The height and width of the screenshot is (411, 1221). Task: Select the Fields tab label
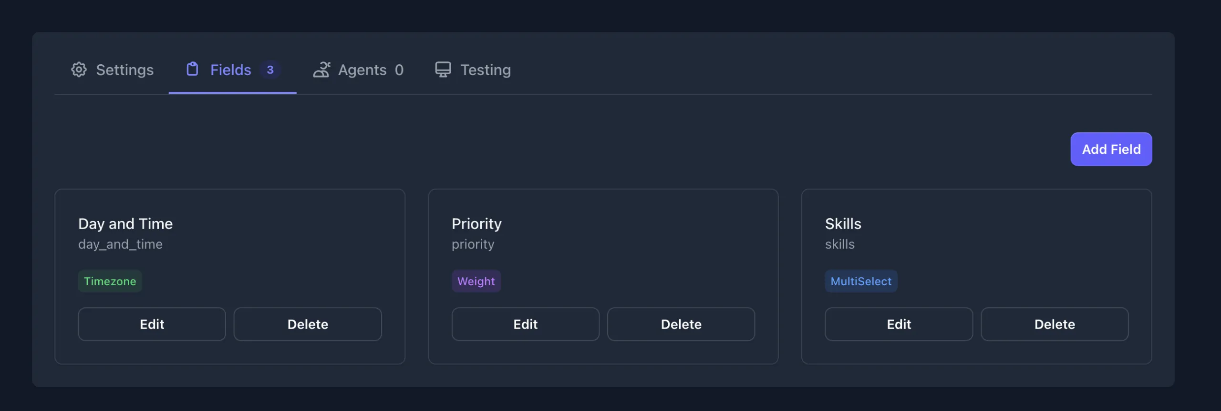230,70
